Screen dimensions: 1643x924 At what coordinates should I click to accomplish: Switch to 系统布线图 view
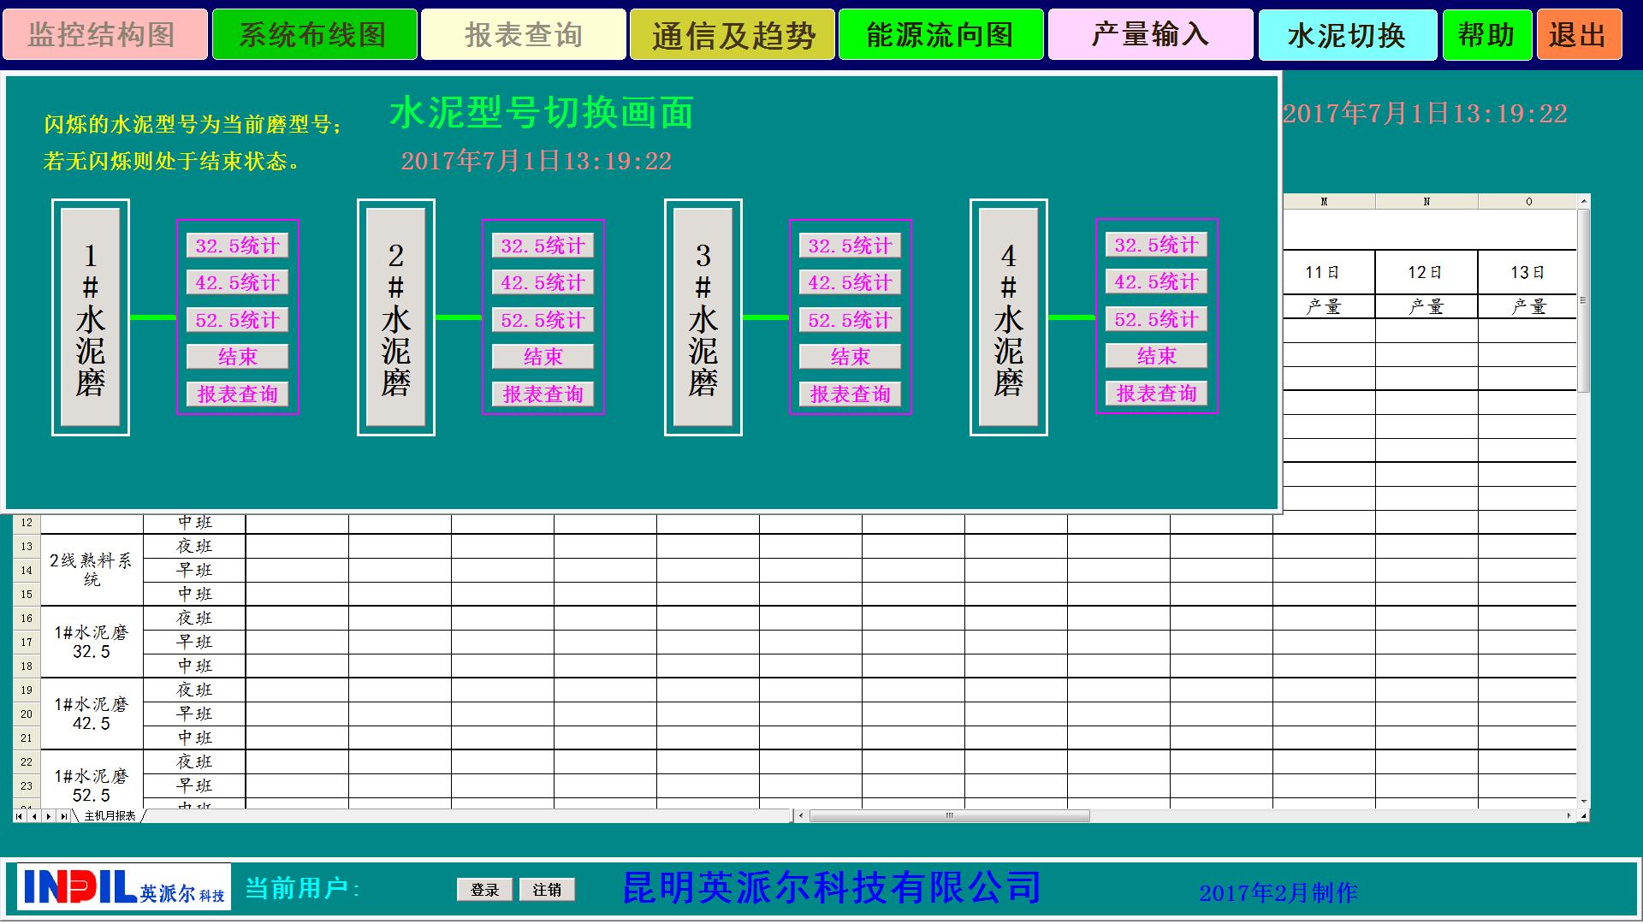[x=314, y=35]
